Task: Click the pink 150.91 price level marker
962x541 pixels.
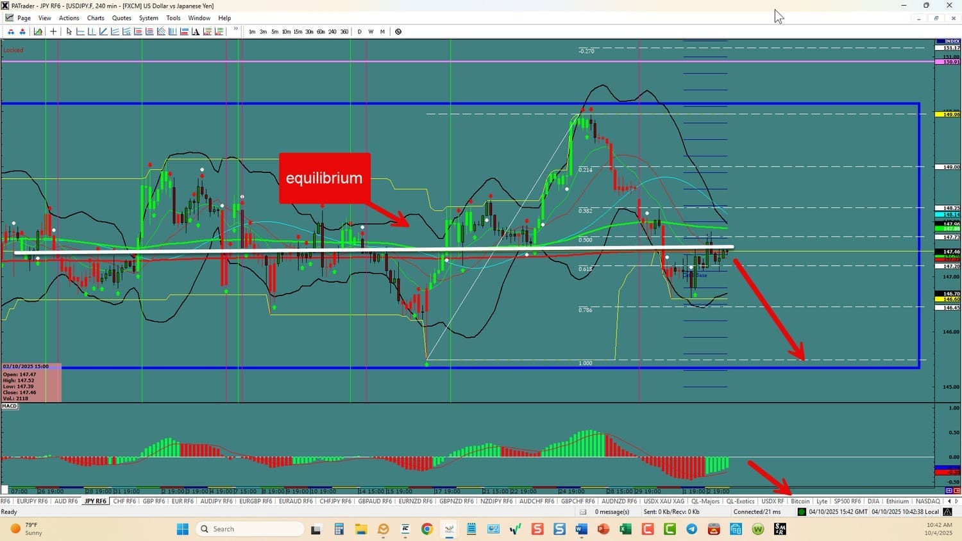Action: (x=951, y=62)
